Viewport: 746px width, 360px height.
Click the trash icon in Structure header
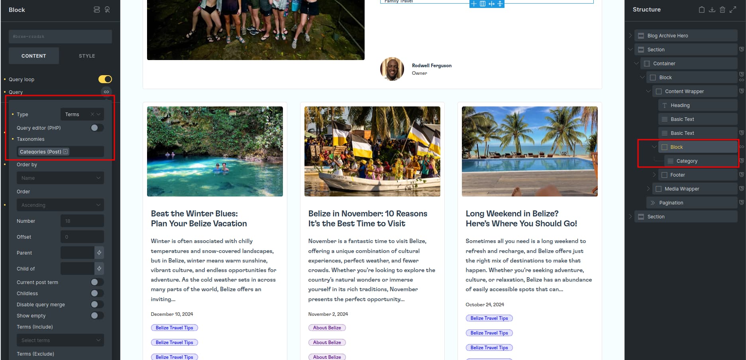[x=722, y=10]
